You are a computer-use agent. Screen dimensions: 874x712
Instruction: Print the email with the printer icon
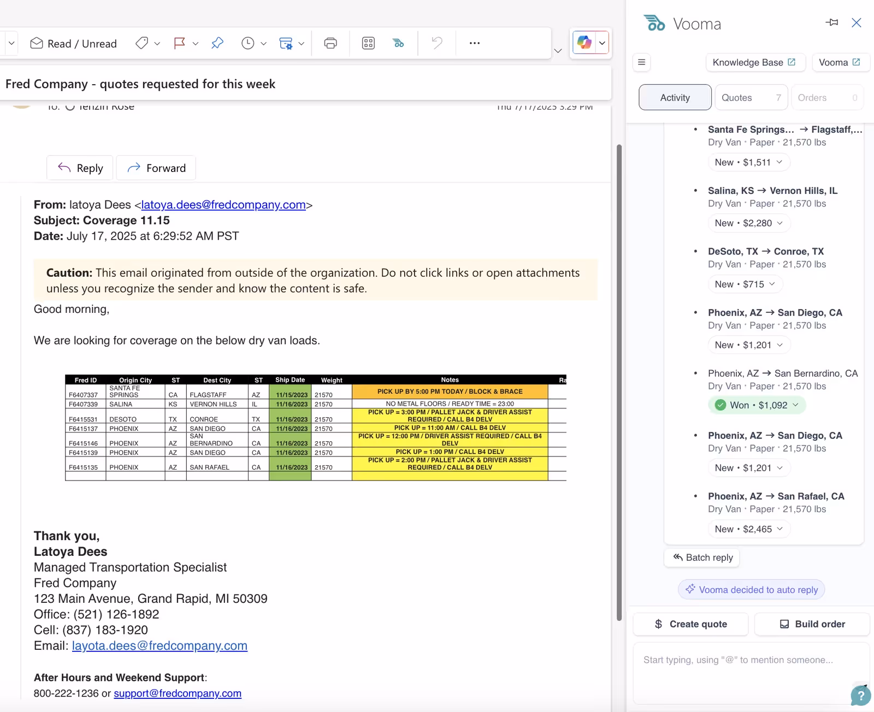330,43
